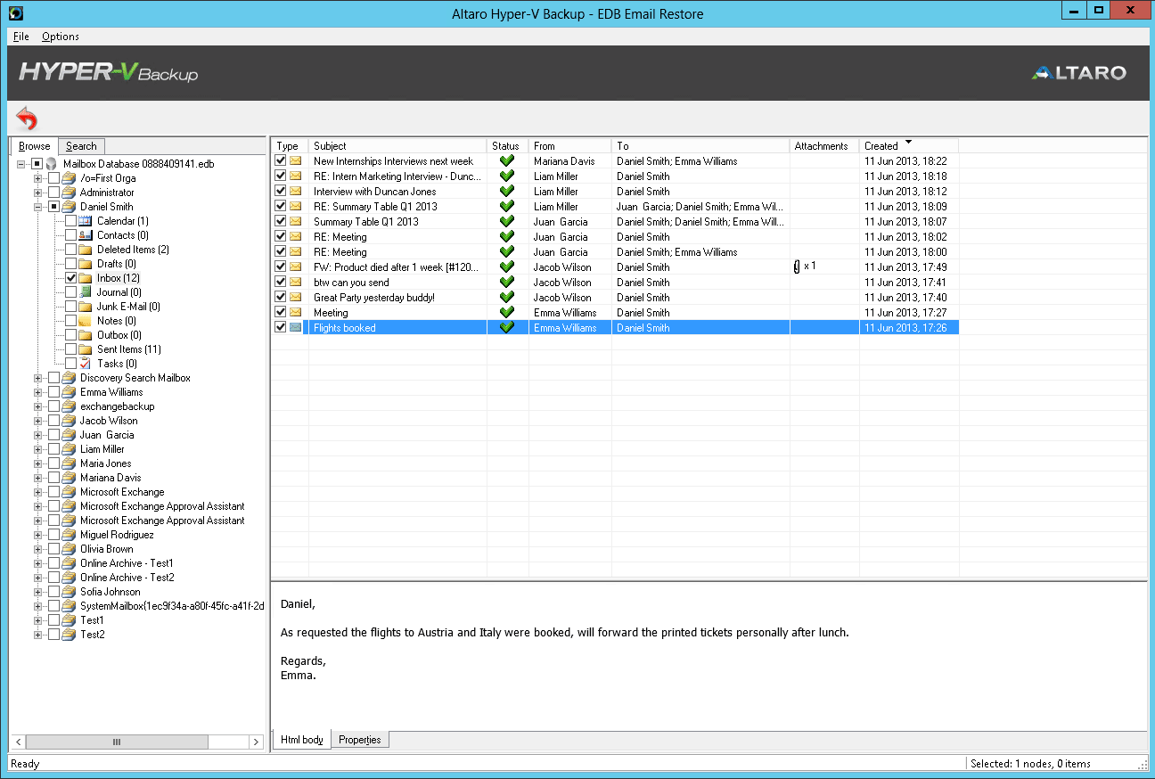This screenshot has height=779, width=1155.
Task: Expand the Online Archive - Test1 node
Action: (x=37, y=563)
